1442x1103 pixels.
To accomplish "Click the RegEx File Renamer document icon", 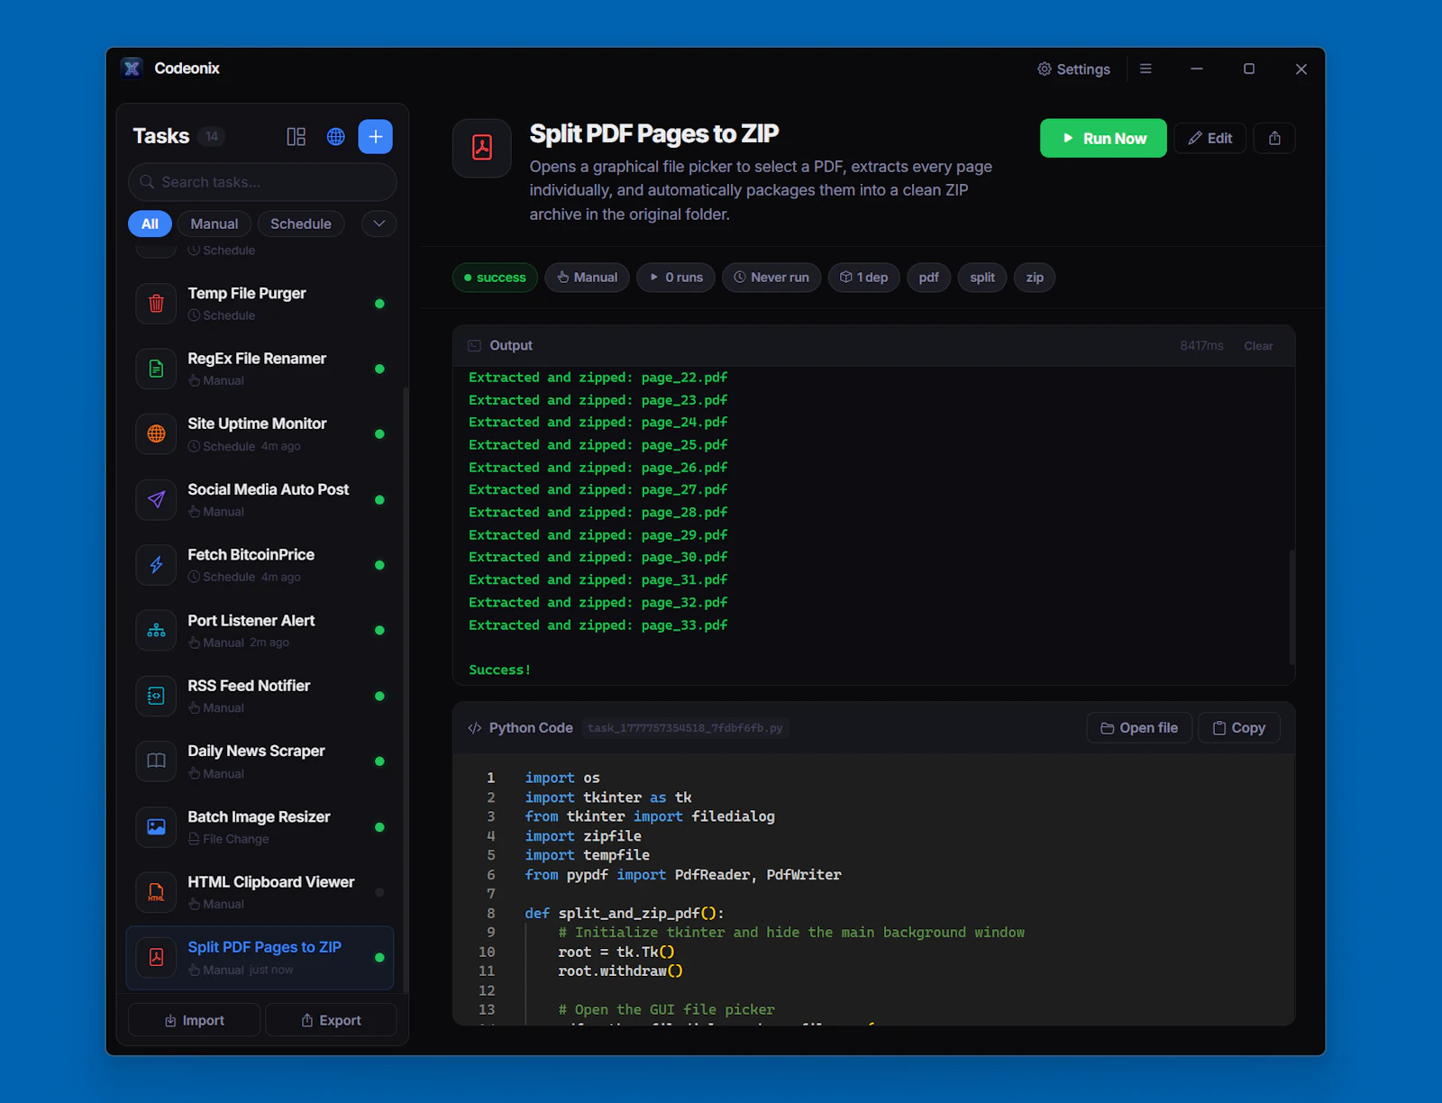I will tap(156, 369).
